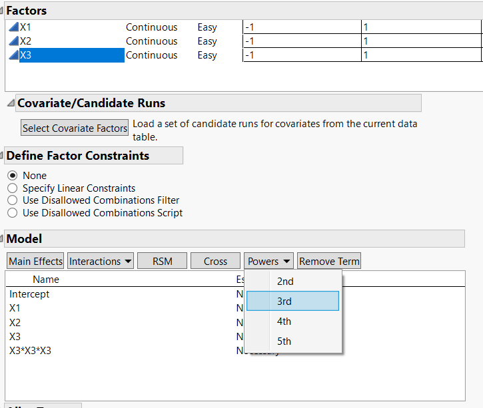Click the Main Effects button
This screenshot has height=408, width=483.
(x=35, y=262)
